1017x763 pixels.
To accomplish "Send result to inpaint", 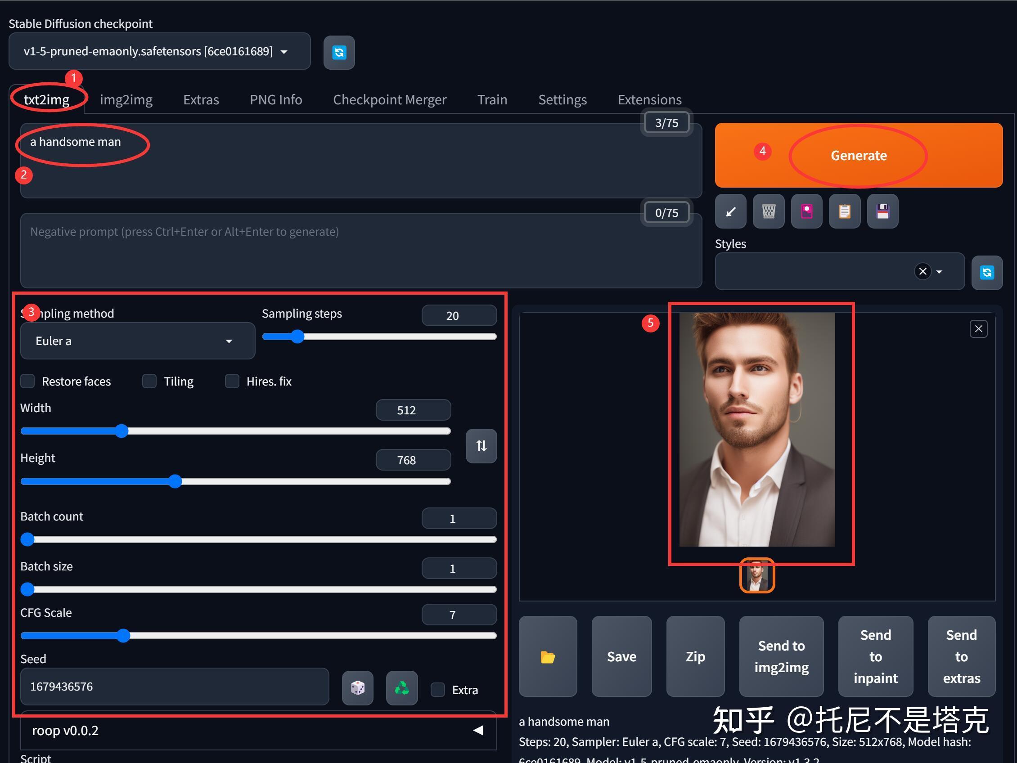I will [875, 656].
